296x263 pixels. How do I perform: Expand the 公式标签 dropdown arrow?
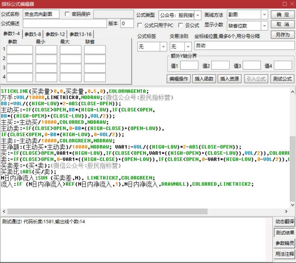pyautogui.click(x=164, y=46)
